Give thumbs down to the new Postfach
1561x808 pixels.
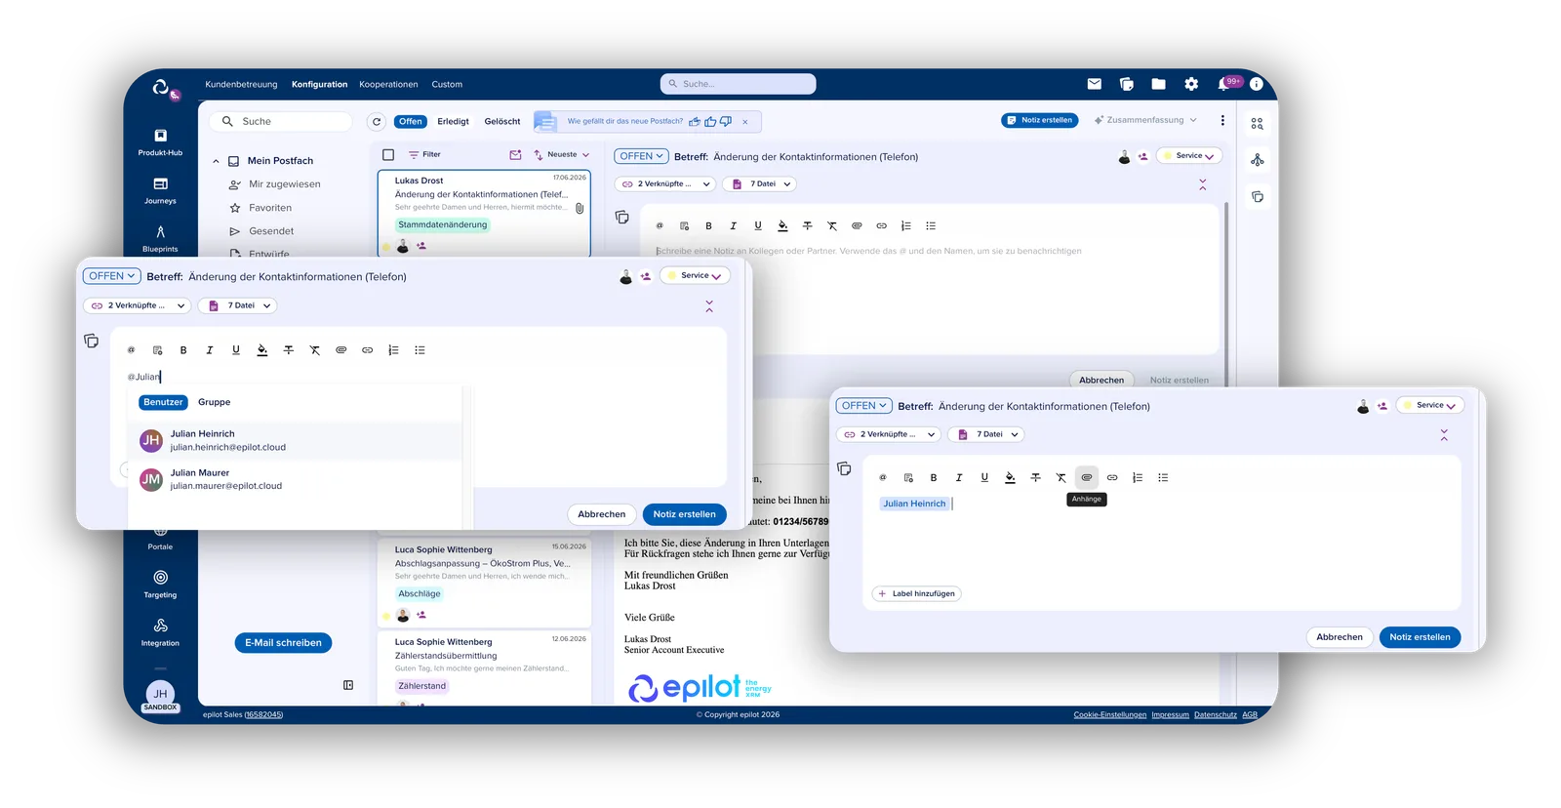coord(726,122)
